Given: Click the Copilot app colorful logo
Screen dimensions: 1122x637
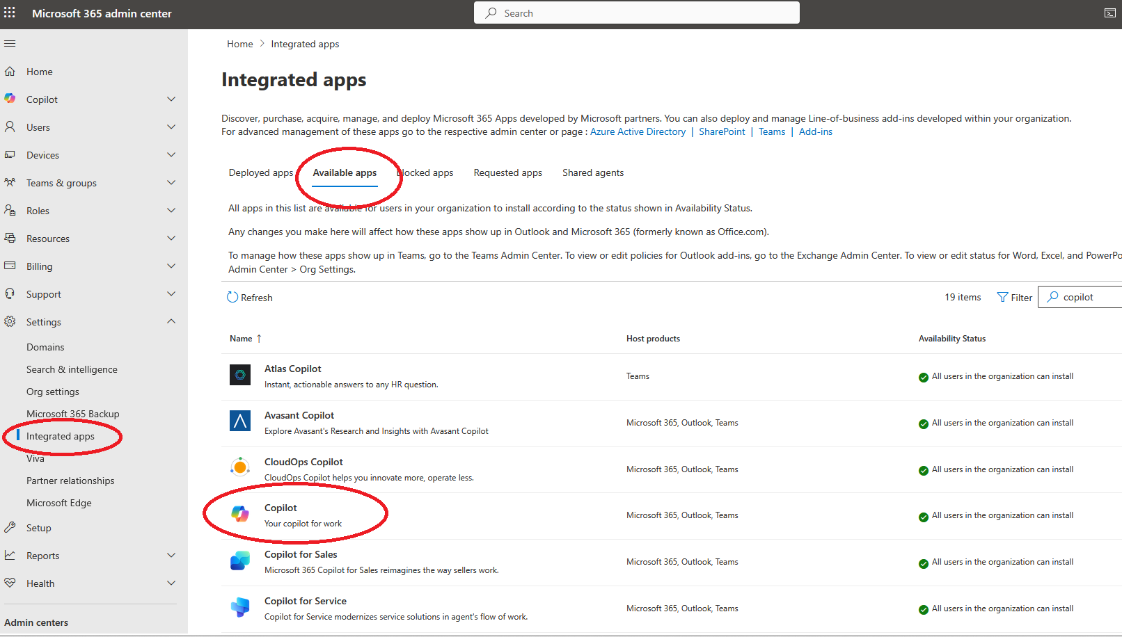Looking at the screenshot, I should (x=240, y=514).
